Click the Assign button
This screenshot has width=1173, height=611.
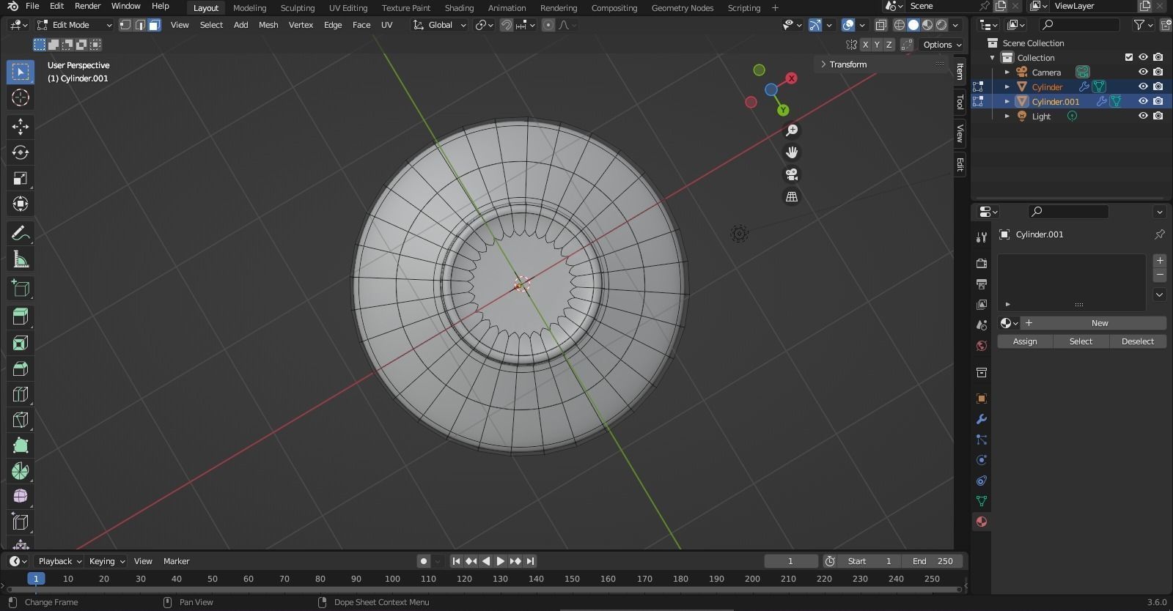1025,341
